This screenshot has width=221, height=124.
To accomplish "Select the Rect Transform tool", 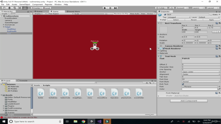I will point(25,8).
